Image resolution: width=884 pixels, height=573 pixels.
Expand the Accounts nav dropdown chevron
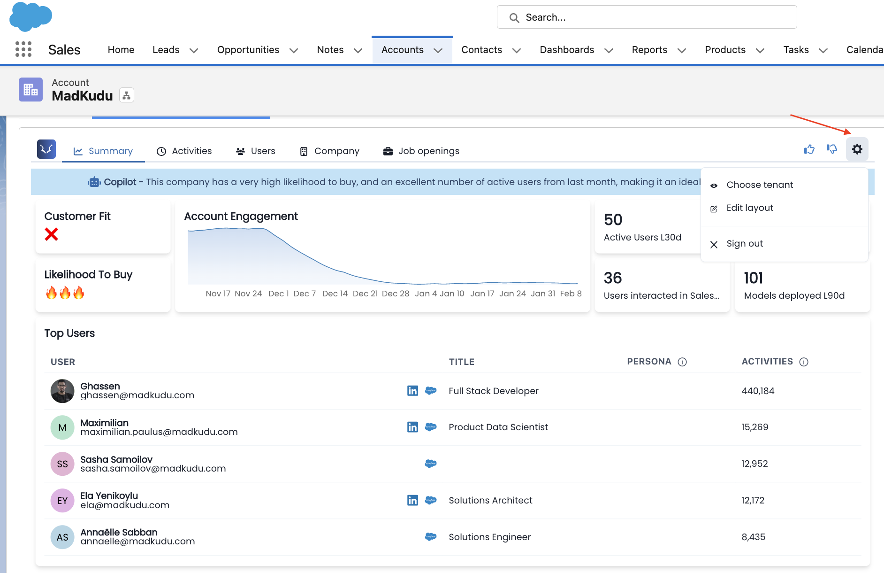(438, 50)
